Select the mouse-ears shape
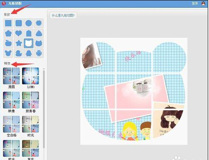The image size is (209, 160). pyautogui.click(x=8, y=53)
